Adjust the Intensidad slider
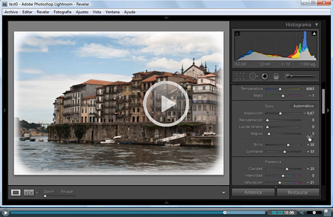Viewport: 333px width, 217px height. point(283,176)
